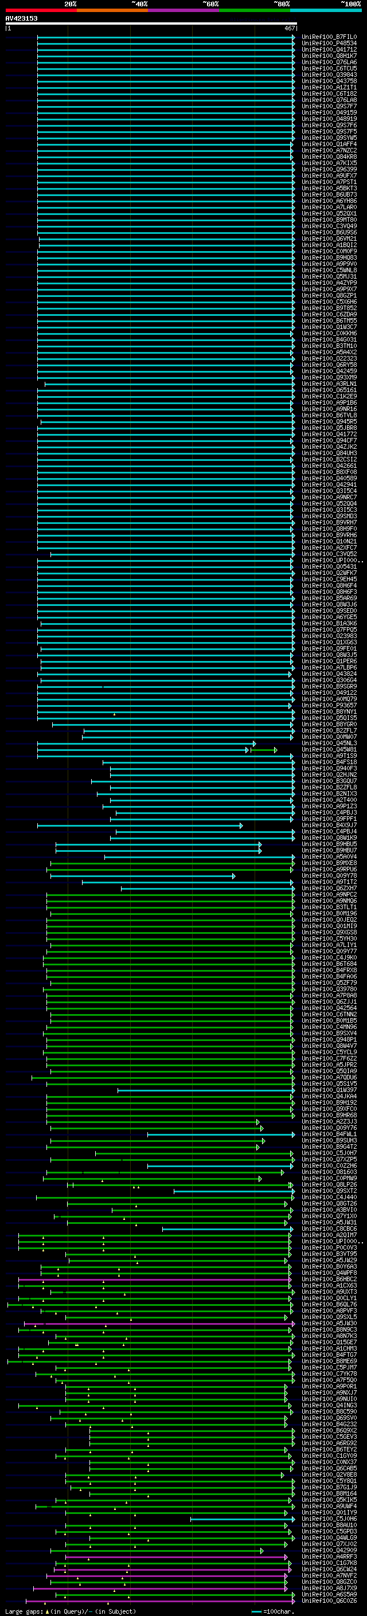Select hit UniRef100_C7YK78
Screen dimensions: 367x1616
(329, 1374)
